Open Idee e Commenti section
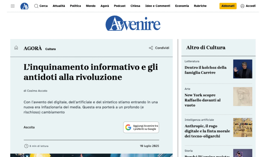The image size is (266, 157). pos(158,6)
